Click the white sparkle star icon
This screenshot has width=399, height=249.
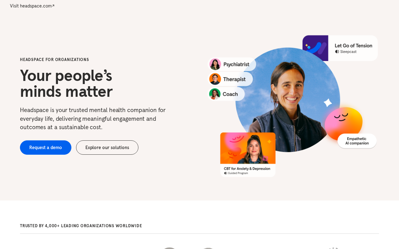328,103
